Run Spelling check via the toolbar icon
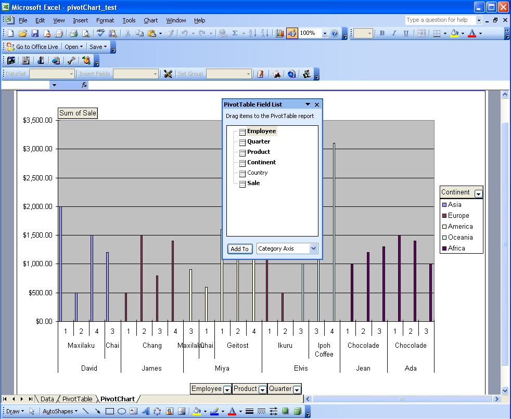Viewport: 511px width, 419px height. click(x=100, y=33)
